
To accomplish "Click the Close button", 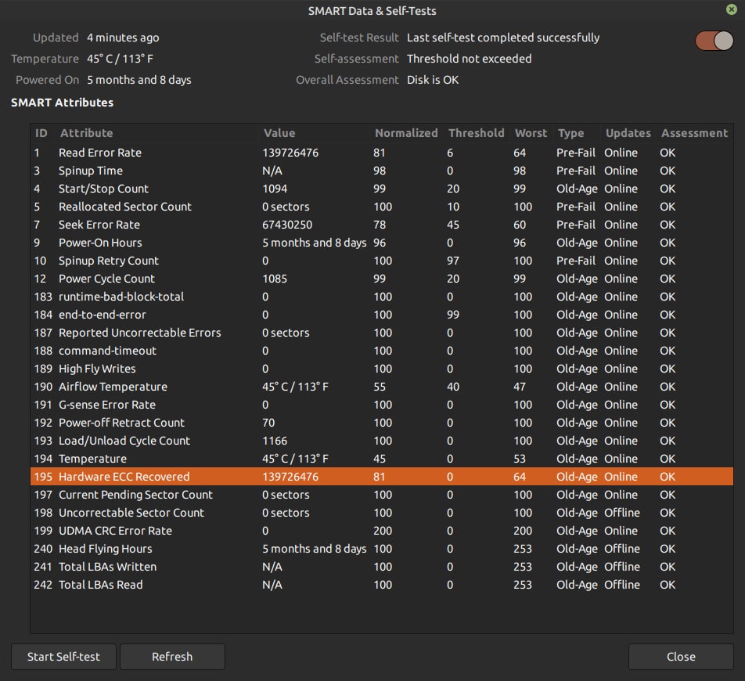I will pyautogui.click(x=681, y=656).
